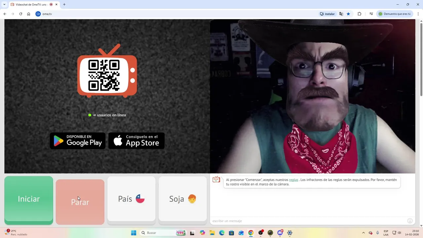Screen dimensions: 423x238
Task: Click the ome.tv address bar URL
Action: (47, 14)
